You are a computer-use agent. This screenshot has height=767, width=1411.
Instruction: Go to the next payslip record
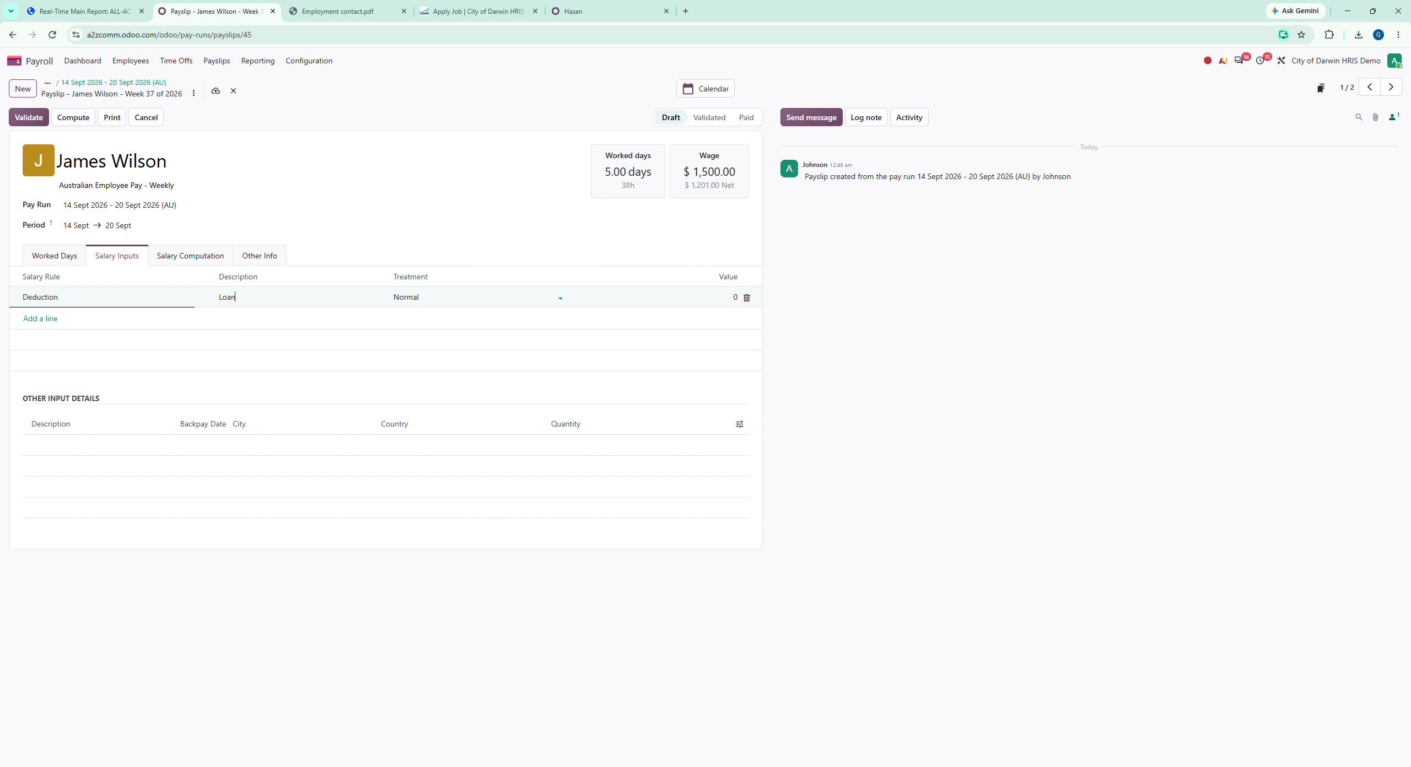[x=1391, y=87]
